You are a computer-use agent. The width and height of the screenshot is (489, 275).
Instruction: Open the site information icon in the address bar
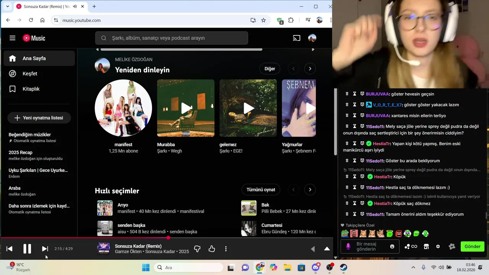(56, 20)
